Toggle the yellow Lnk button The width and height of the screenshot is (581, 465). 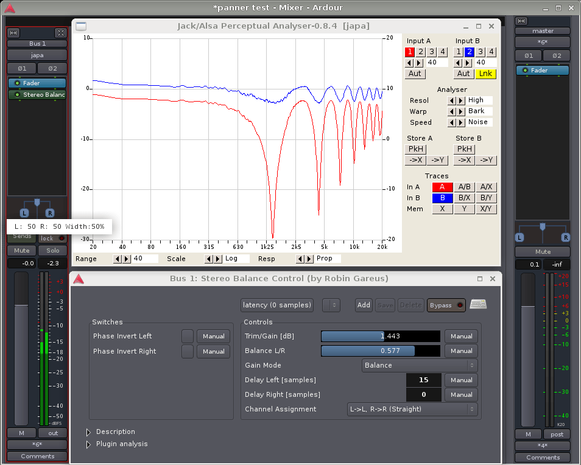pyautogui.click(x=485, y=74)
